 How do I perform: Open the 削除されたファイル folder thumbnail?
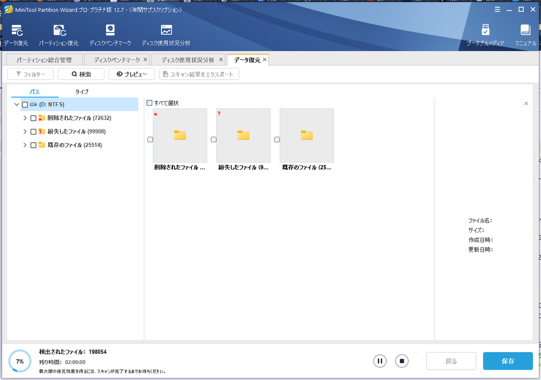click(180, 136)
